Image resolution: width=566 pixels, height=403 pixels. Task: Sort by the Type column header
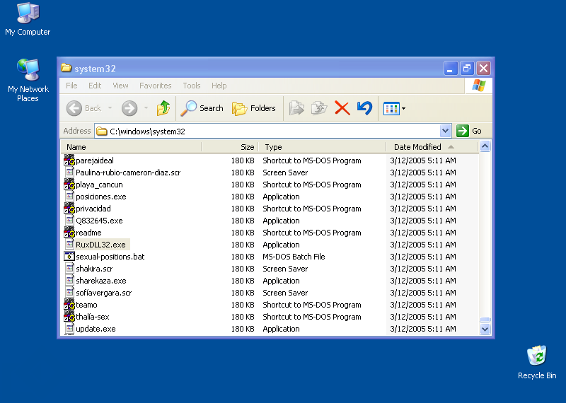coord(322,147)
